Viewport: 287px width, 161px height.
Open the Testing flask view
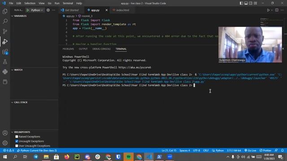[5, 62]
